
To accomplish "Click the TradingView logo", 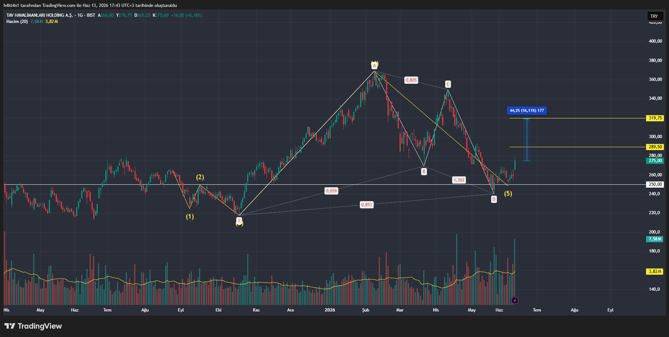I will pos(33,326).
